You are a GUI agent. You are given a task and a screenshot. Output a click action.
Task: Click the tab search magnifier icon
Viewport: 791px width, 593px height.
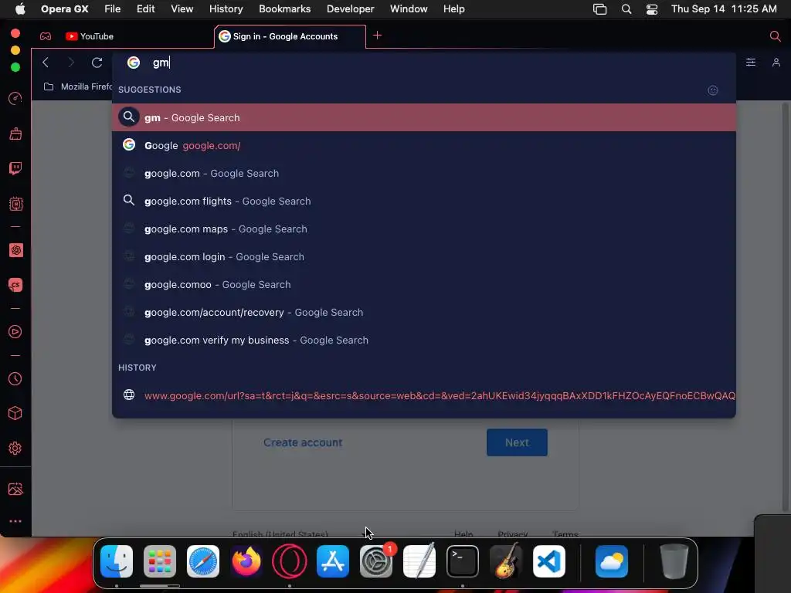pos(775,36)
